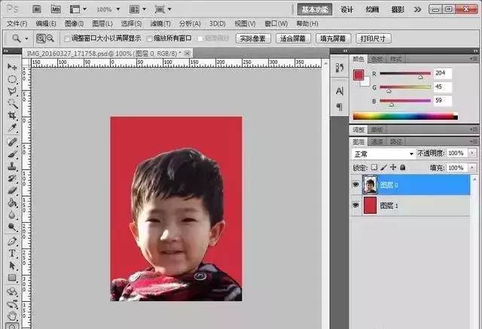This screenshot has height=329, width=482.
Task: Toggle lock all padlock icon
Action: coord(403,167)
